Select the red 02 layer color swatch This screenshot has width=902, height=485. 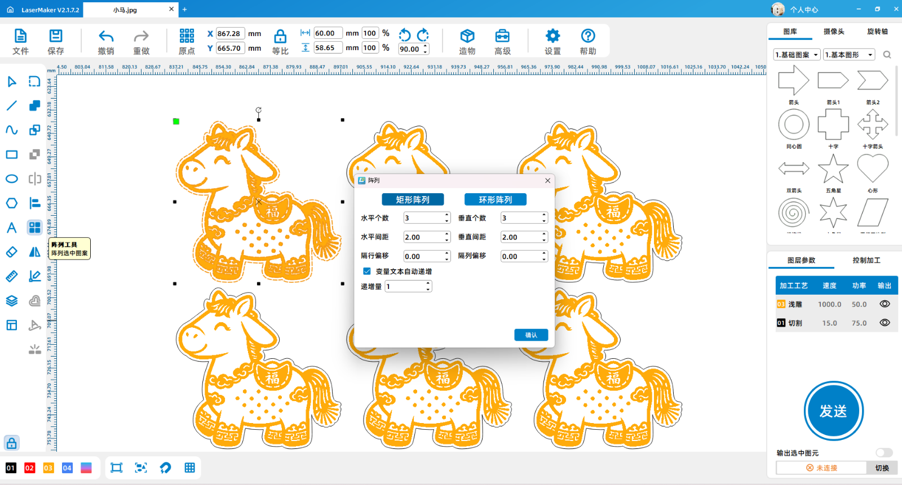[x=29, y=468]
